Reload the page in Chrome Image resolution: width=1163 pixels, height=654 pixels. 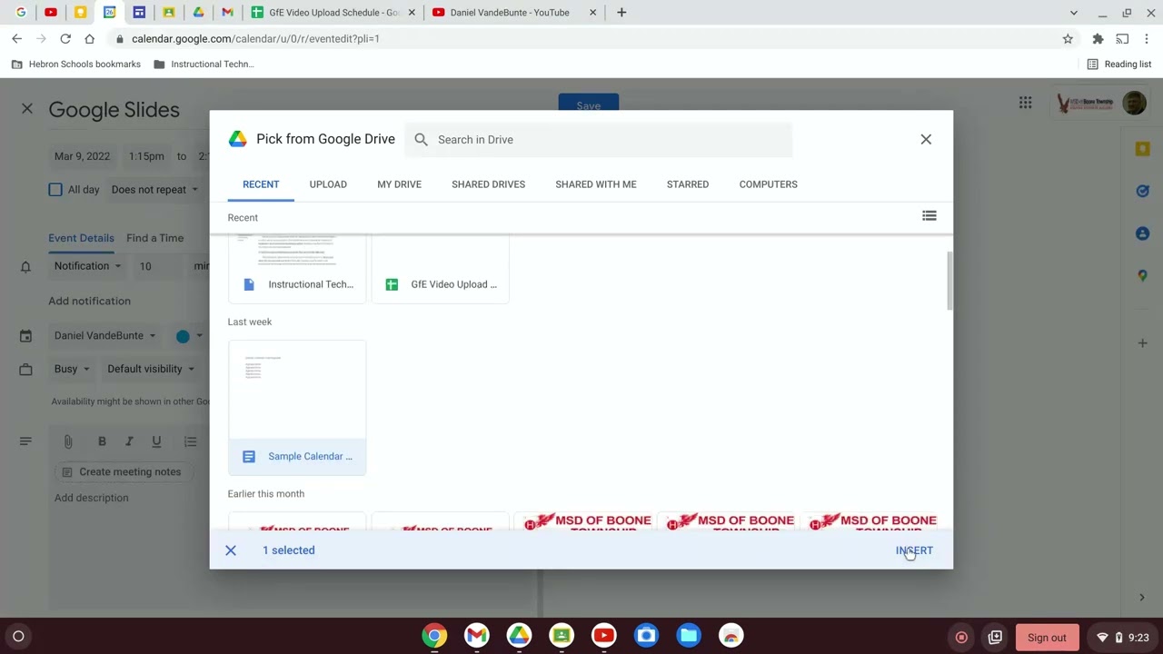65,39
